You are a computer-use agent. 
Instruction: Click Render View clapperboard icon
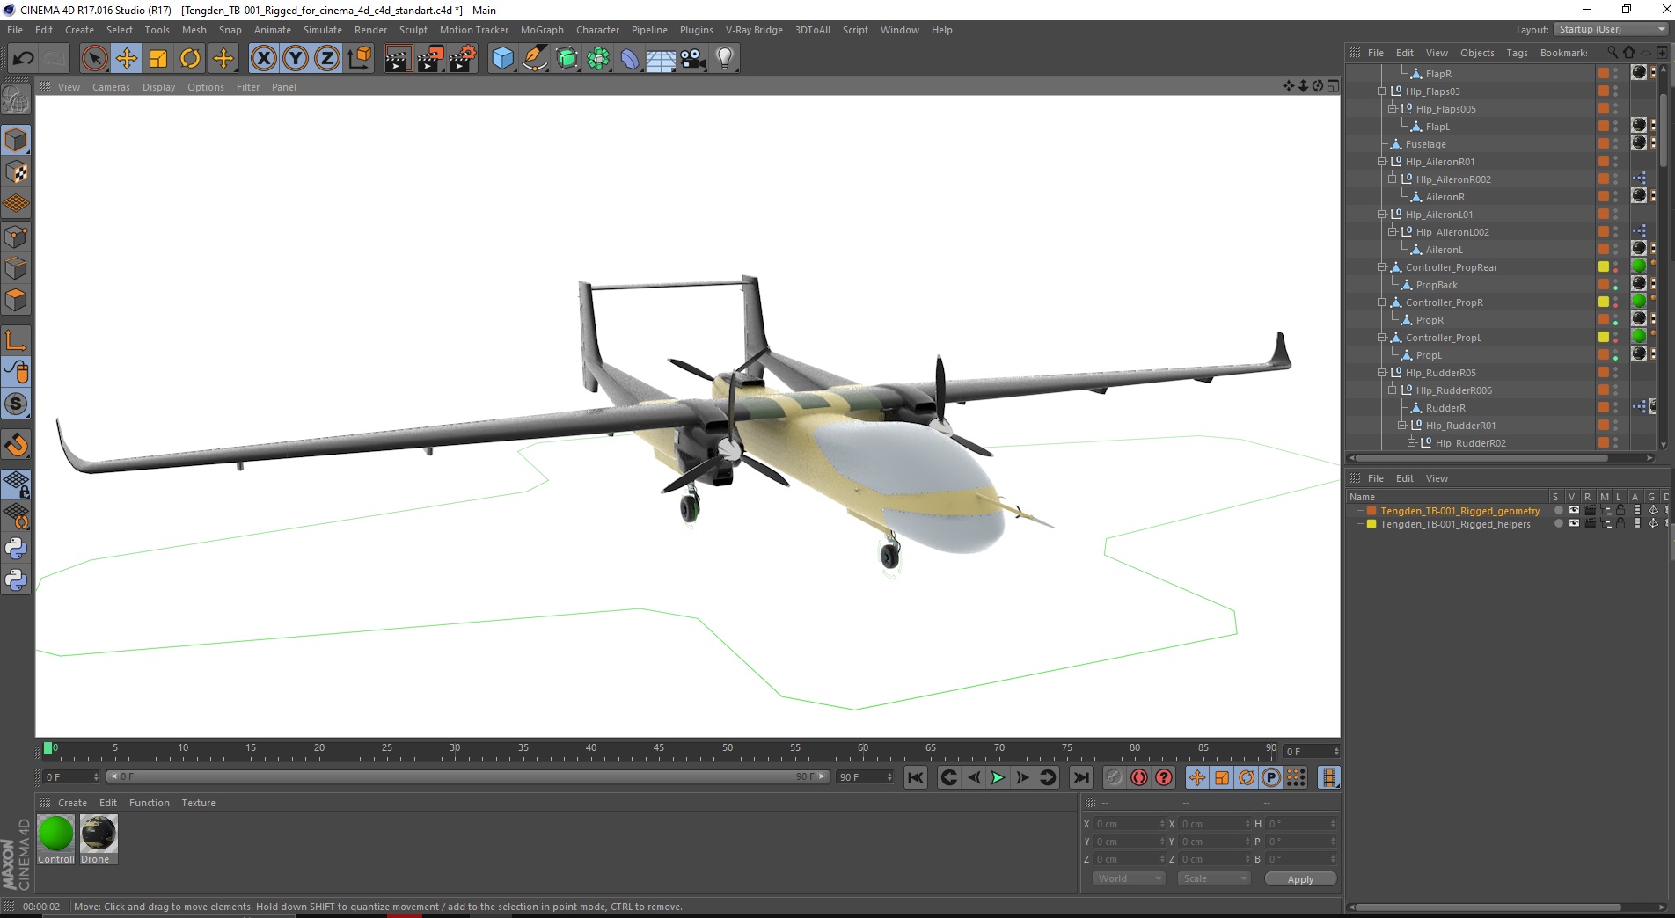click(398, 59)
